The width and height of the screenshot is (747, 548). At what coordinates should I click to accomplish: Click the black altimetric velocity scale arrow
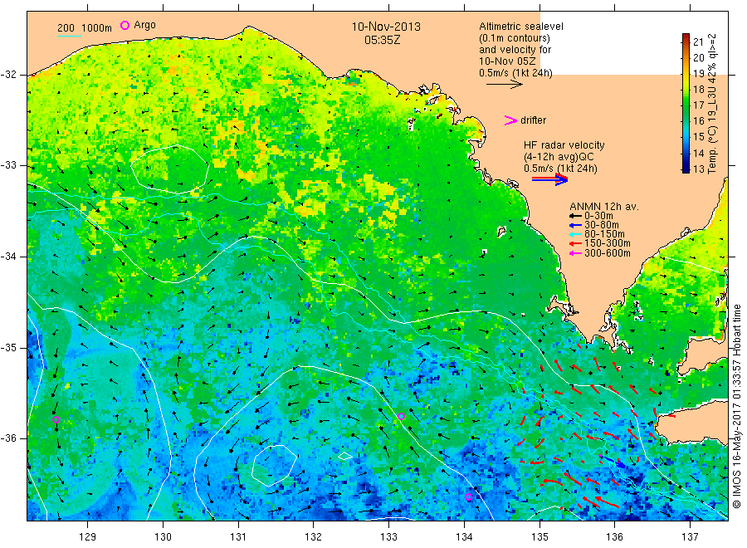[505, 85]
